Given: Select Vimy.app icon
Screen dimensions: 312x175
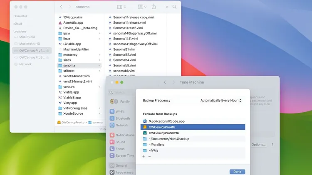Looking at the screenshot, I should pyautogui.click(x=60, y=103).
